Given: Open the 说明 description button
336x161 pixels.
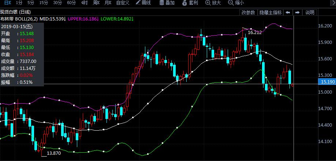Looking at the screenshot, I should (x=310, y=12).
